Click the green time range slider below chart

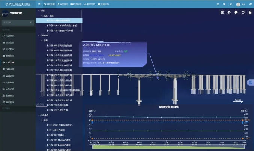[168, 147]
